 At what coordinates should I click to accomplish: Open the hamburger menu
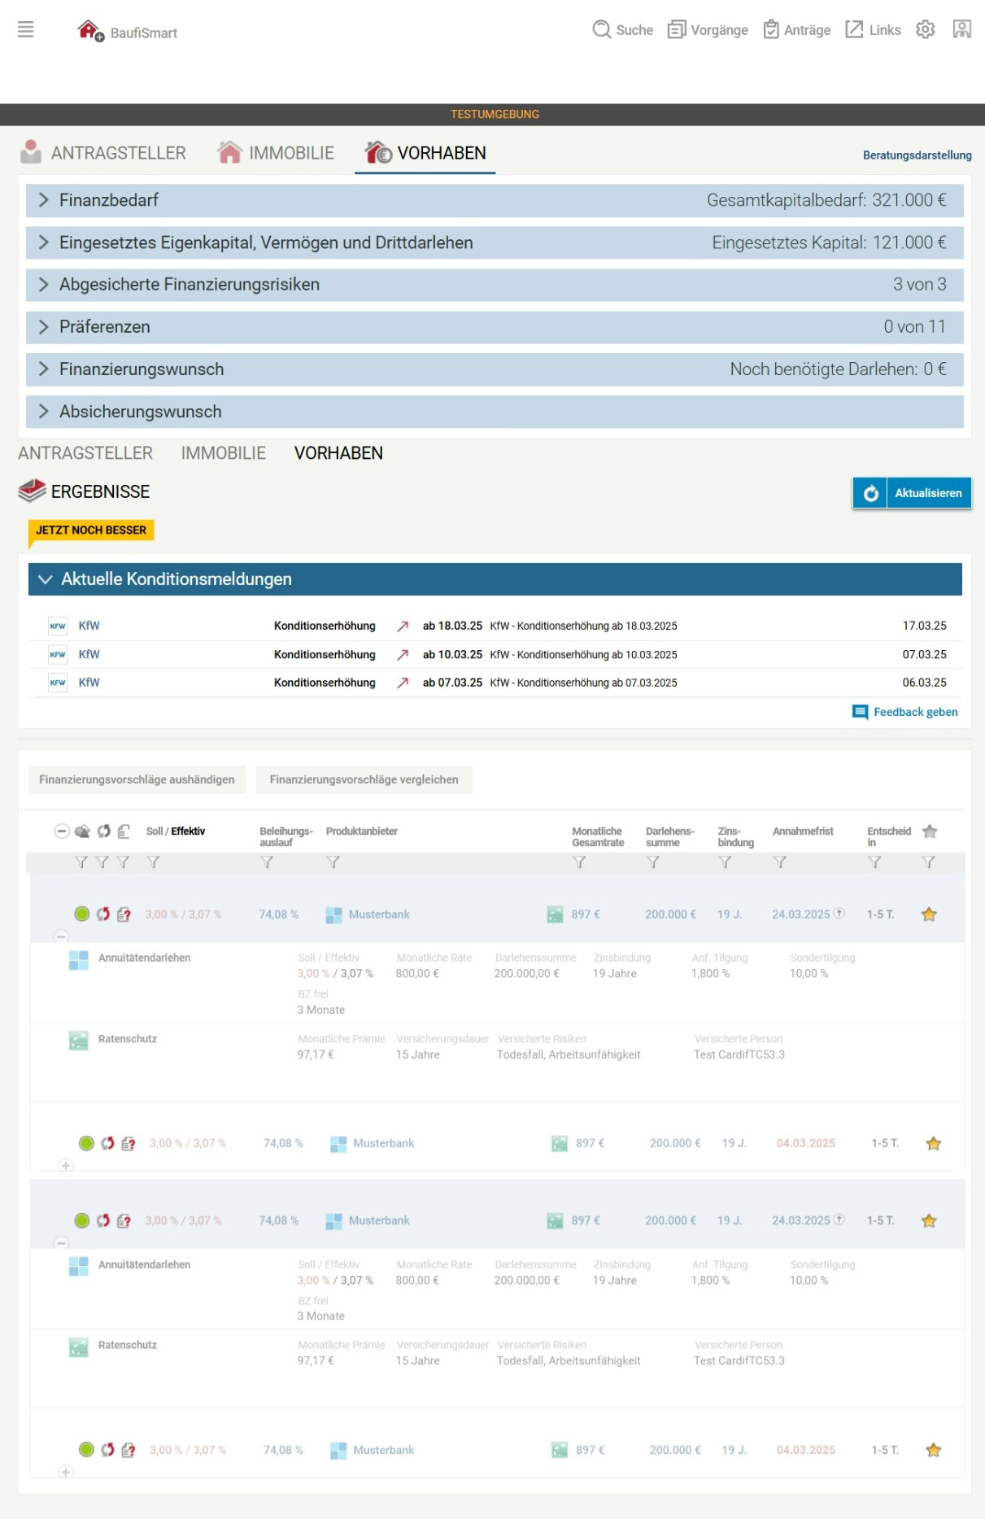coord(26,30)
